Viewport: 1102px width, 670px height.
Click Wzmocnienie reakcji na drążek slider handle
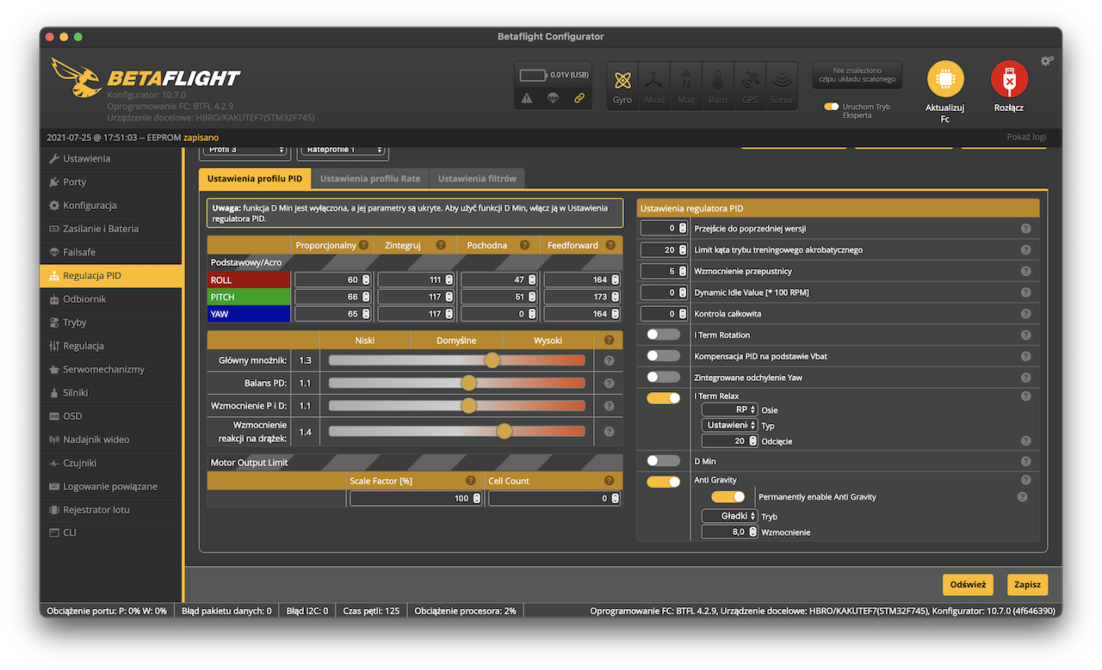click(505, 432)
